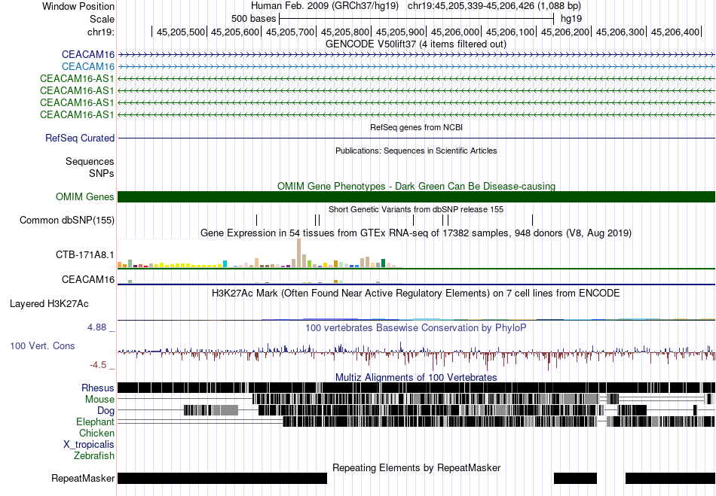This screenshot has width=716, height=496.
Task: Select the X_tropicalis alignment label
Action: [x=89, y=445]
